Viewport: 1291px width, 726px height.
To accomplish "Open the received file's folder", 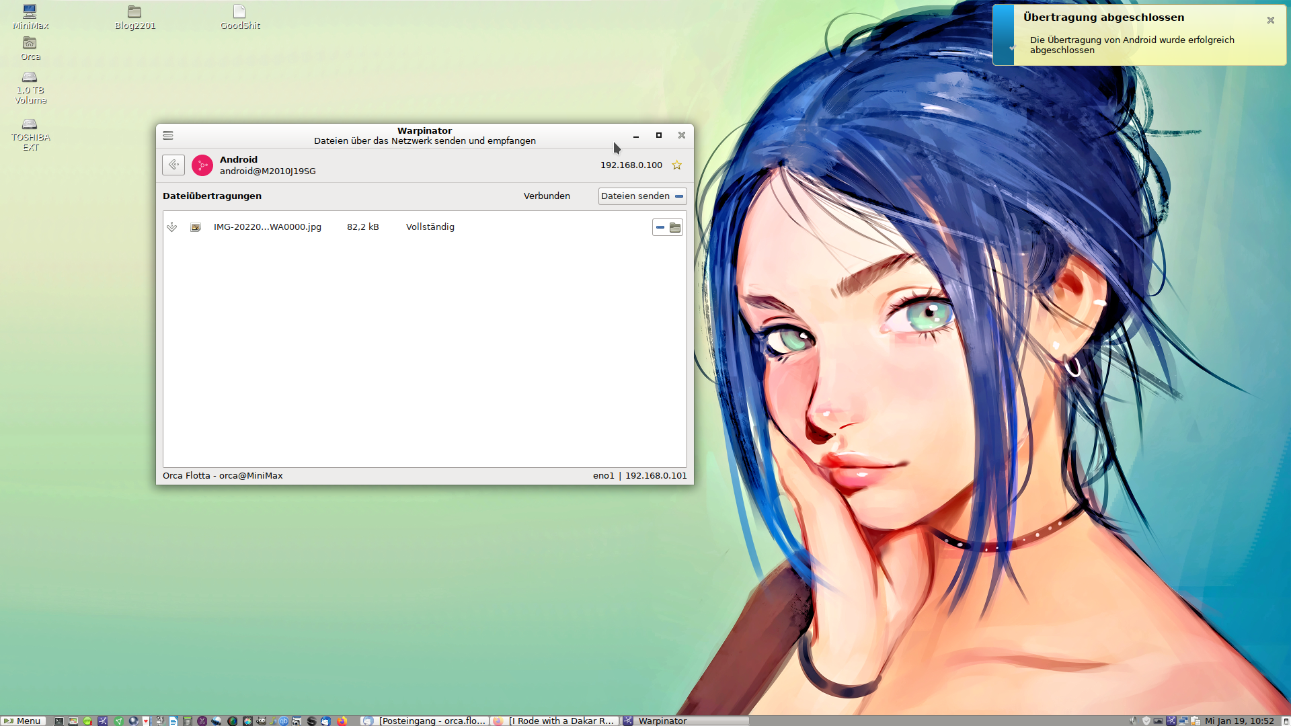I will click(675, 227).
